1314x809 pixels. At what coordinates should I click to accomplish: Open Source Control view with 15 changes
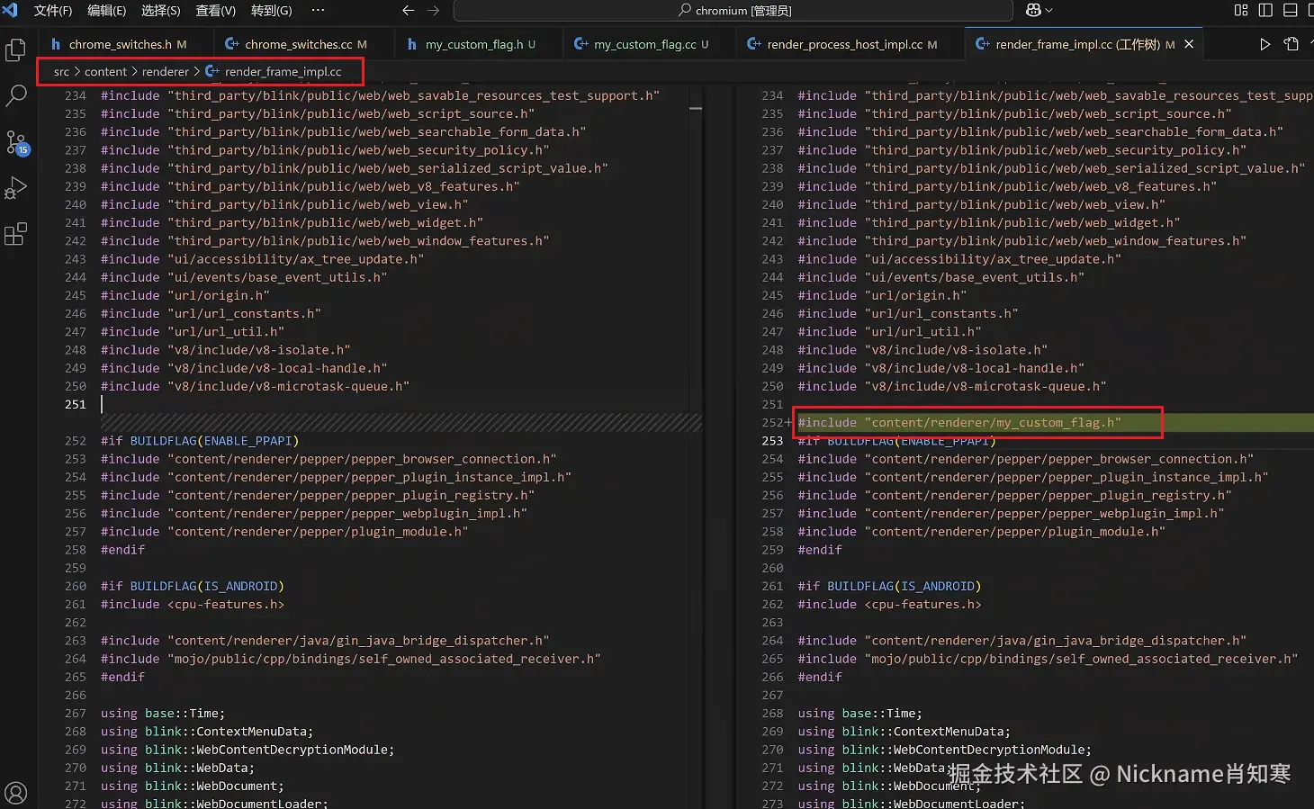coord(16,142)
